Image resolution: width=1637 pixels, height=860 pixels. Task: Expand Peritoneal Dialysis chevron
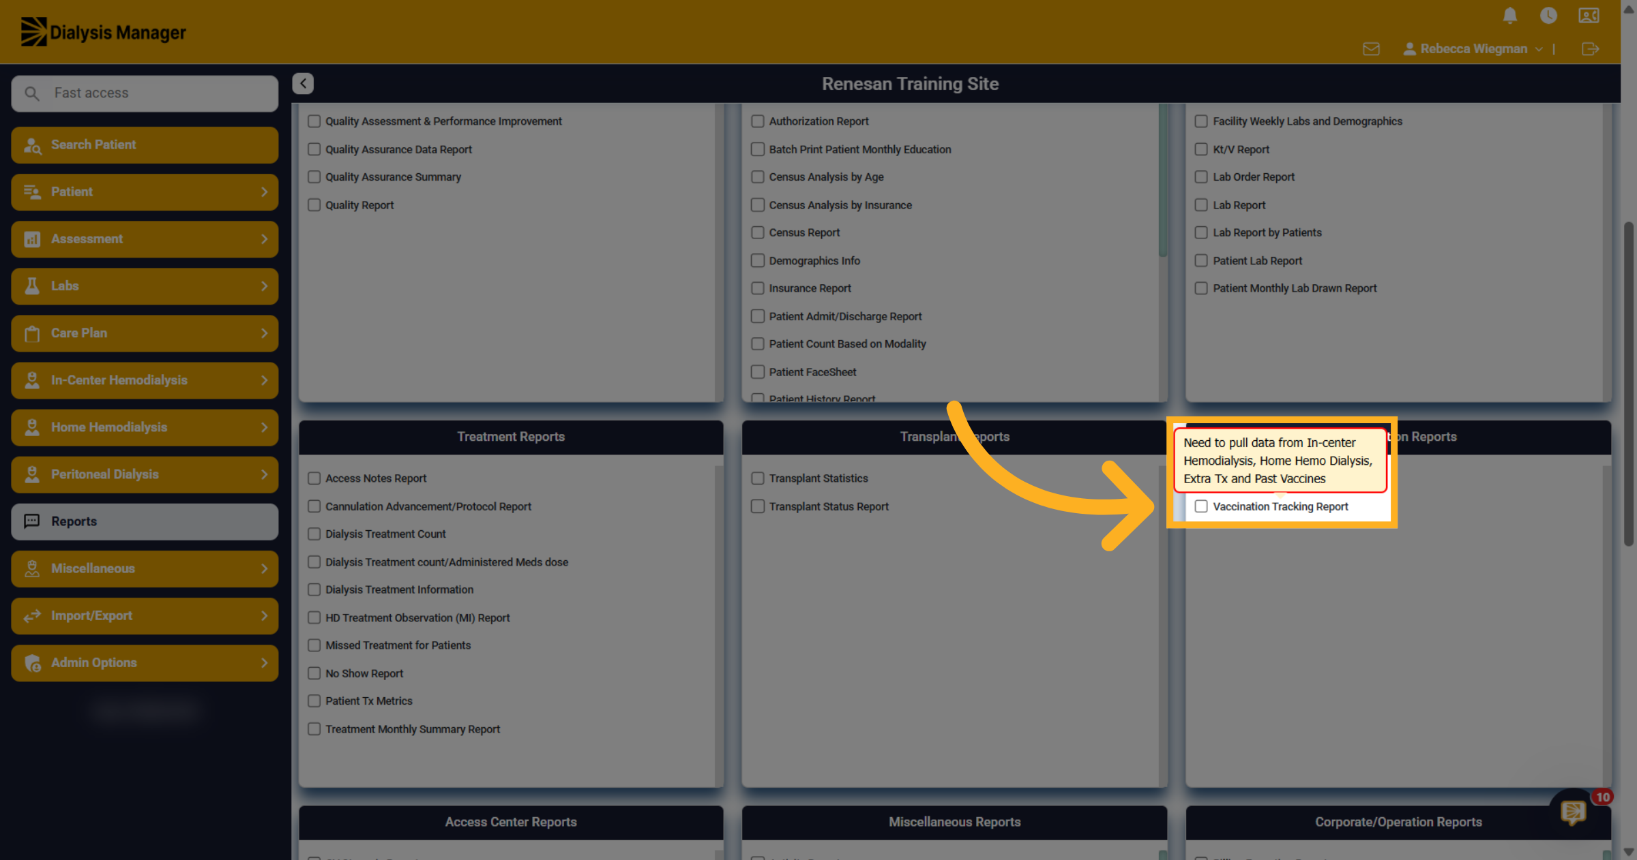265,474
